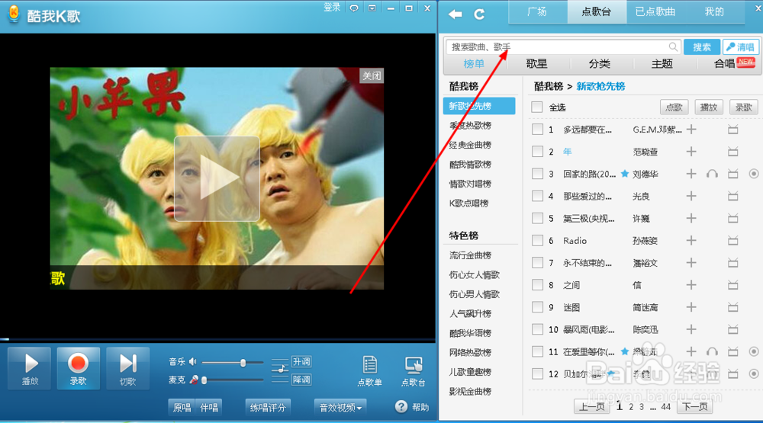Check the box for song 9 迷图

click(537, 307)
